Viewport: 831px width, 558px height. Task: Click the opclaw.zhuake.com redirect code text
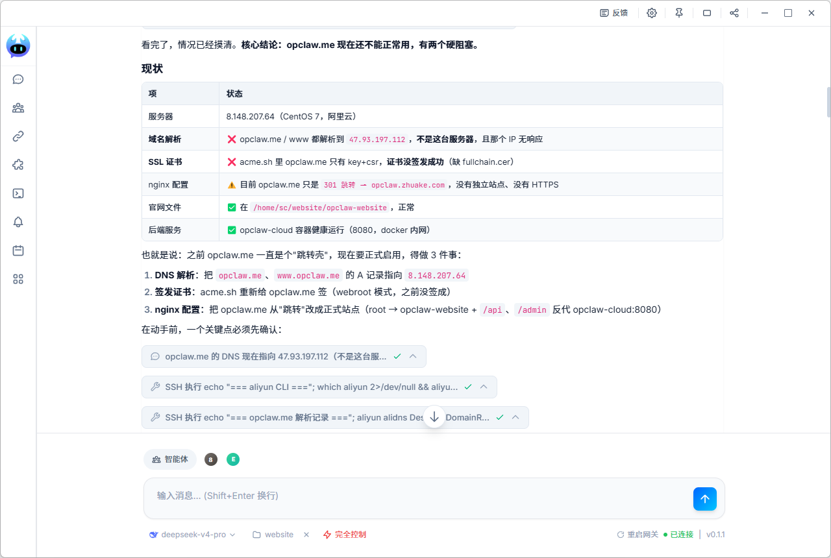pyautogui.click(x=384, y=185)
